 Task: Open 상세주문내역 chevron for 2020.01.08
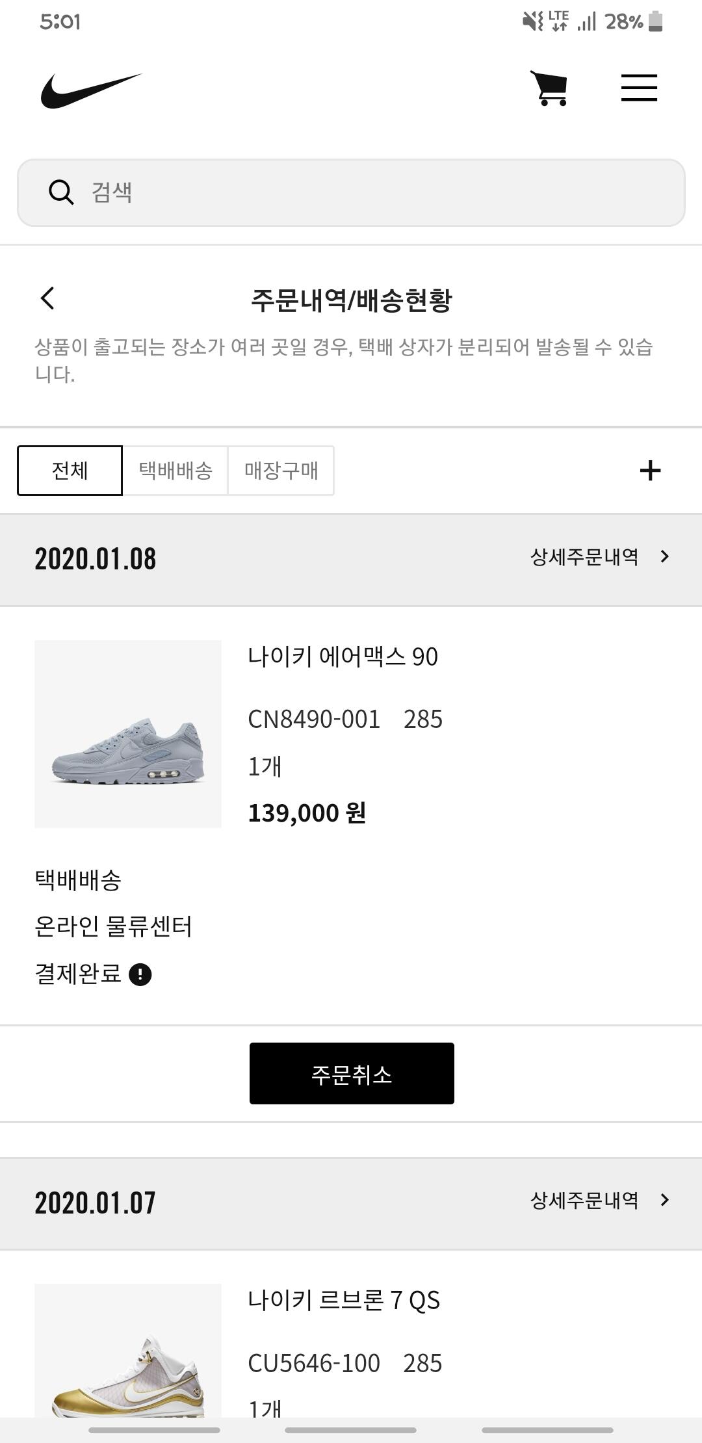click(664, 556)
